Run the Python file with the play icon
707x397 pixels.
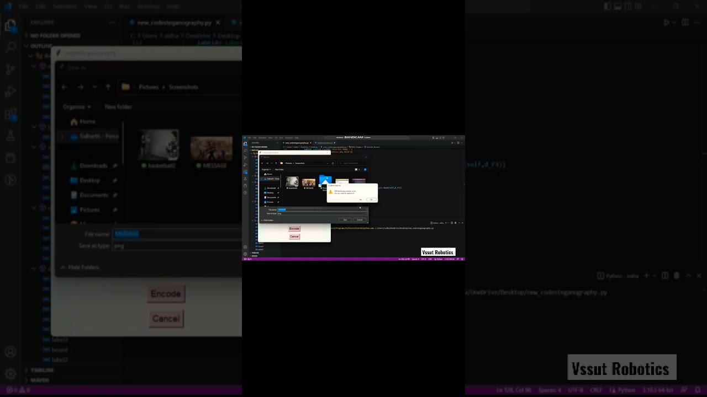tap(452, 143)
